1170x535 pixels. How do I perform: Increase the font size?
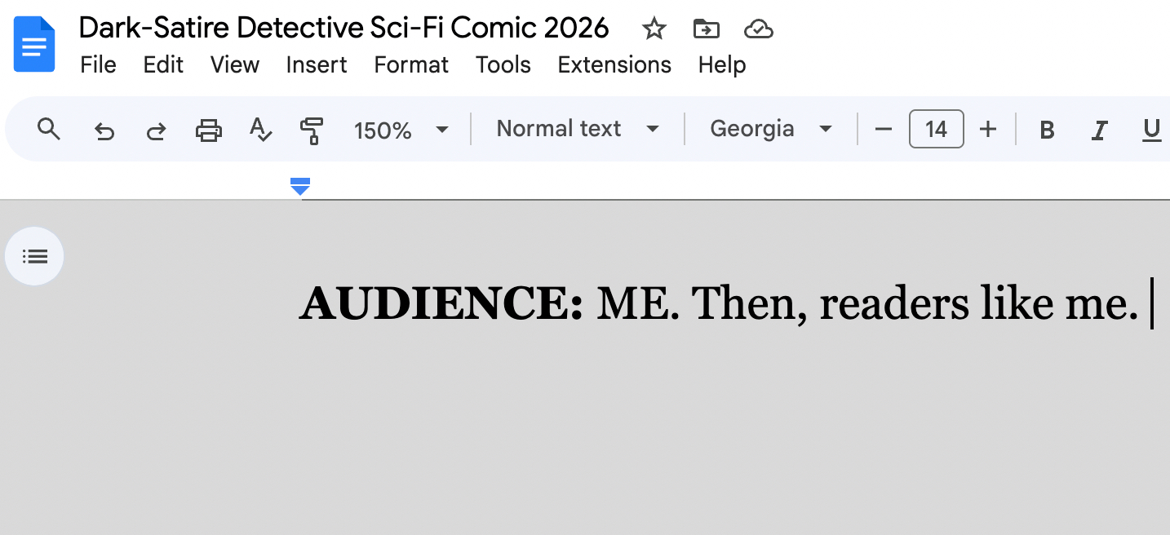tap(988, 129)
